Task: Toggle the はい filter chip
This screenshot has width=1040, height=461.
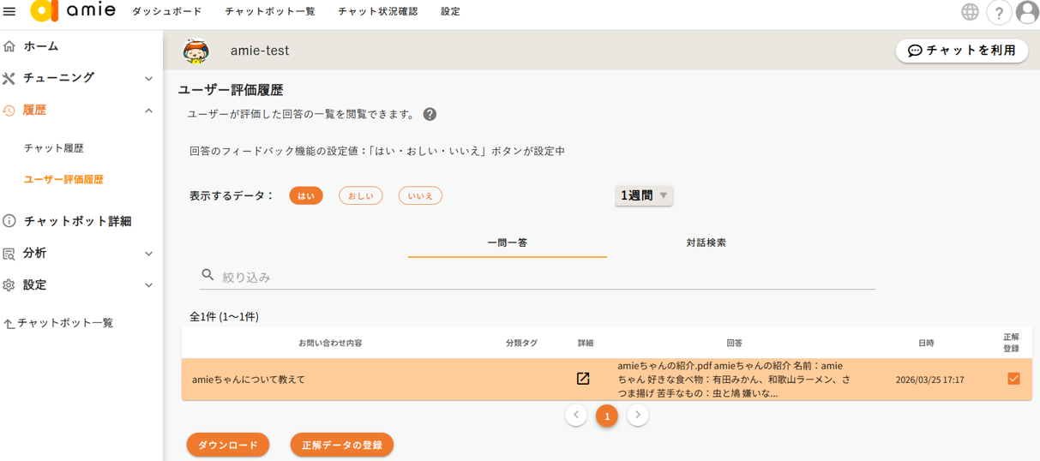Action: click(x=306, y=196)
